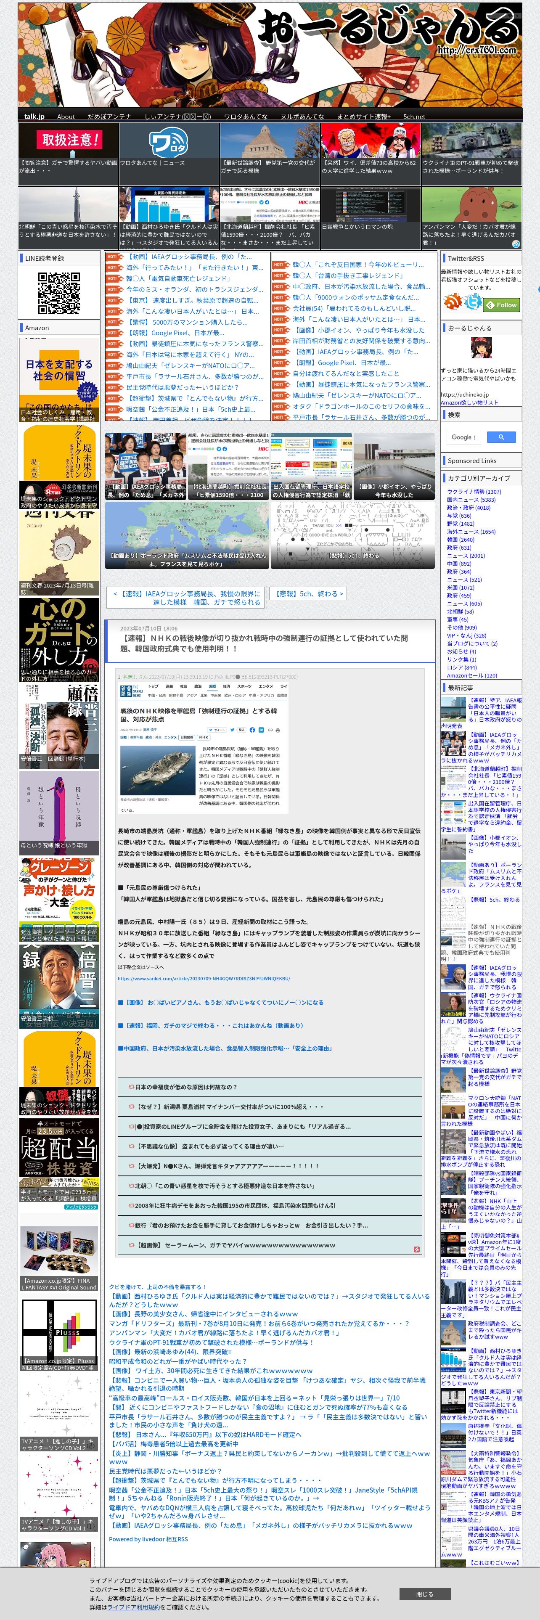Open the ライブドア利用規約 link in the cookie banner
This screenshot has height=1620, width=540.
tap(132, 1607)
